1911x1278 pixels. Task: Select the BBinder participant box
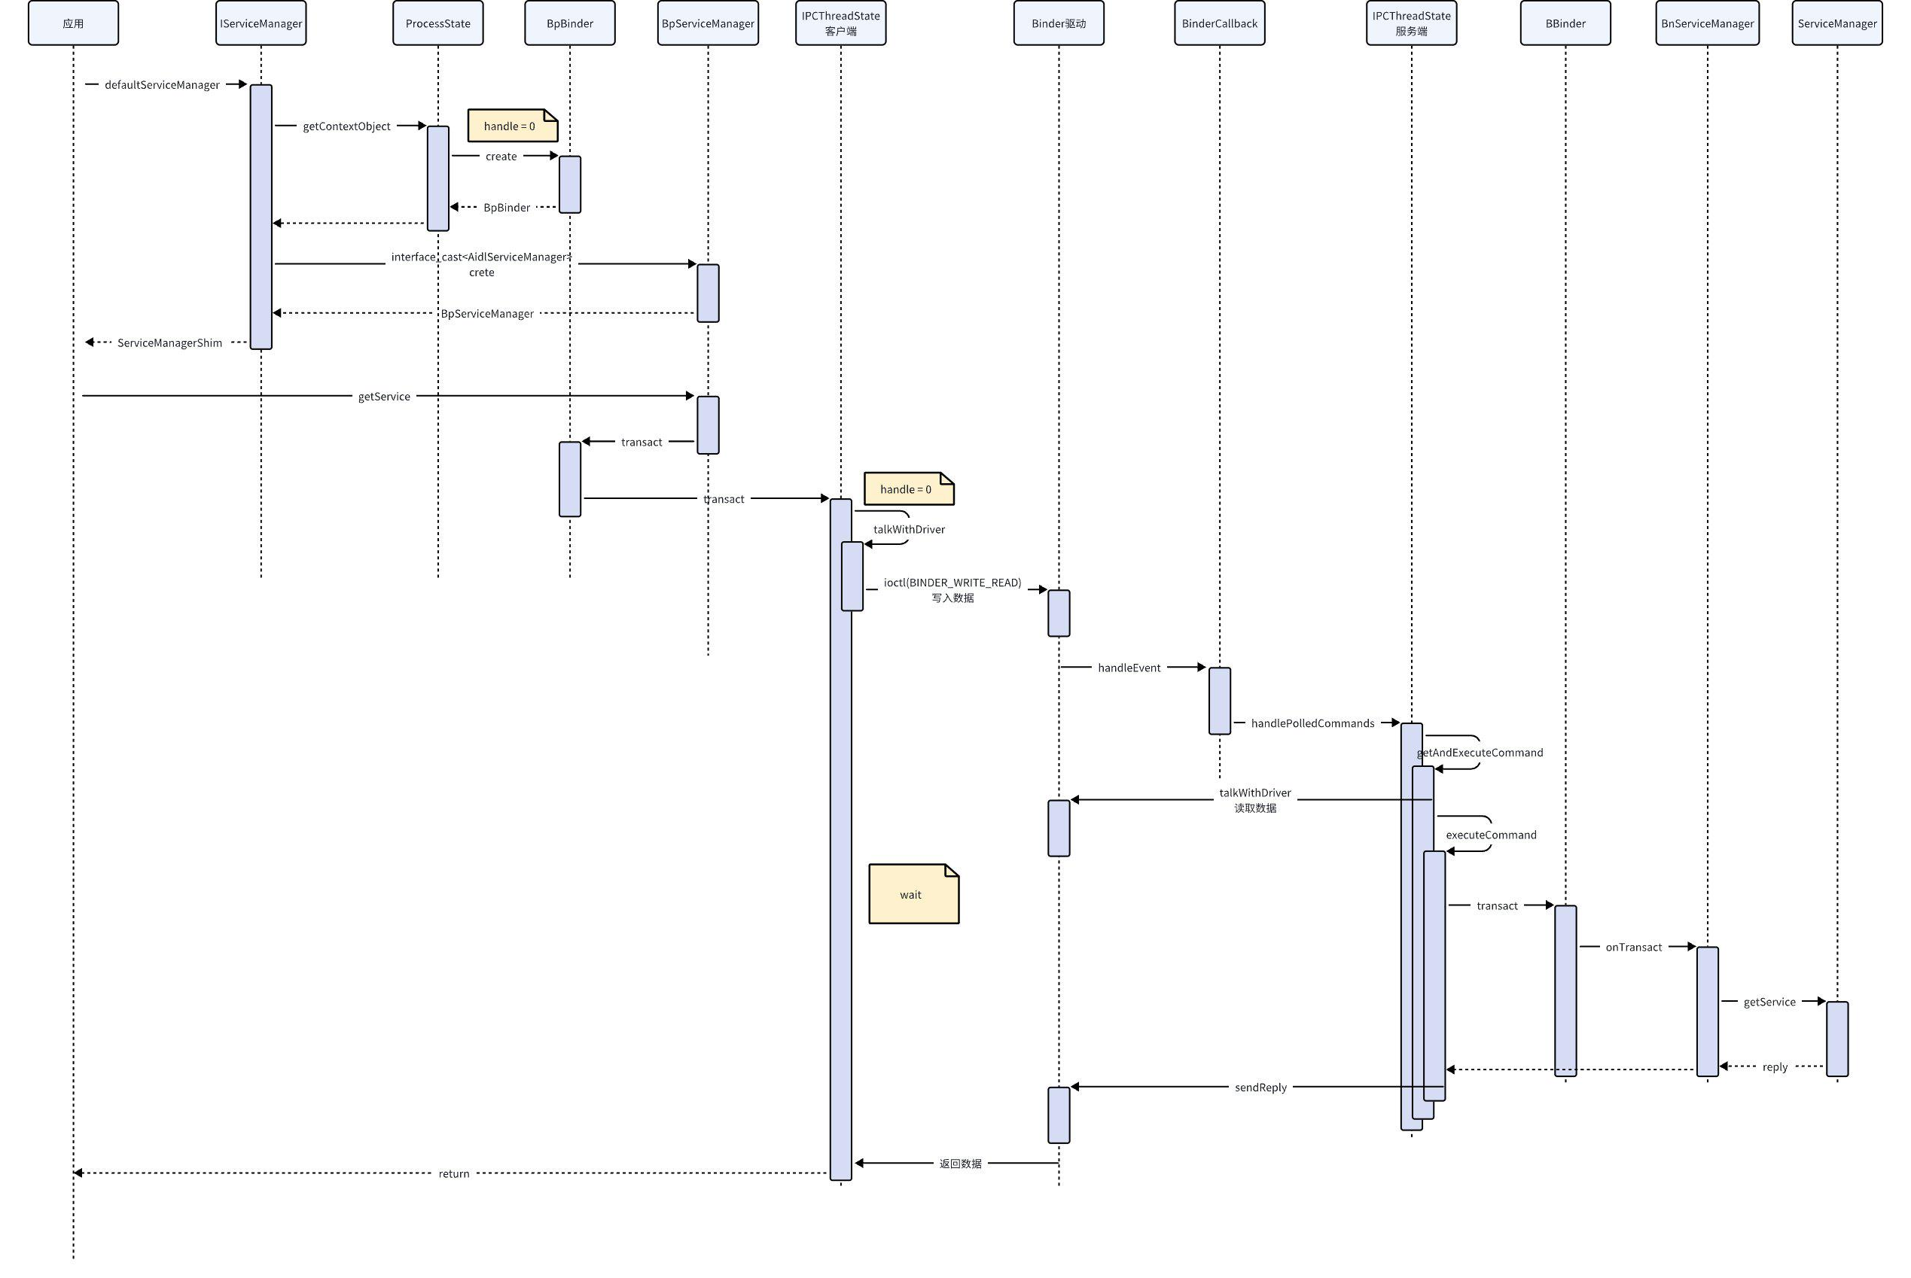pos(1565,23)
